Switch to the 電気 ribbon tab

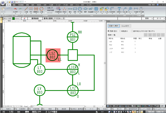tap(33, 5)
